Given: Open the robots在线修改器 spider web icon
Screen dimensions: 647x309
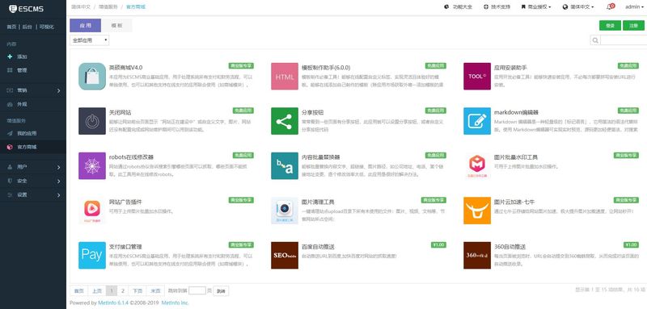Looking at the screenshot, I should 92,166.
